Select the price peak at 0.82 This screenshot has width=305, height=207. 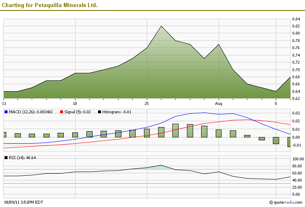[x=161, y=26]
